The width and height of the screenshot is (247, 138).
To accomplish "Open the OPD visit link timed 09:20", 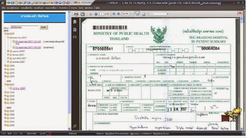I will coord(28,47).
